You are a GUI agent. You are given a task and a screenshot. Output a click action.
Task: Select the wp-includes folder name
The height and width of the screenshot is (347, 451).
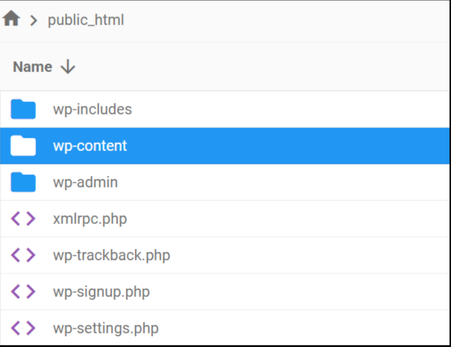pos(92,109)
